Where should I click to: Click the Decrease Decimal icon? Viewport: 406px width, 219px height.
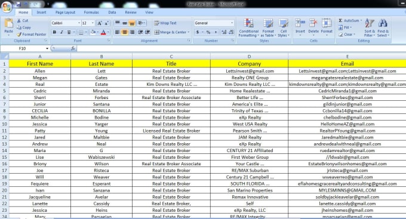[231, 32]
